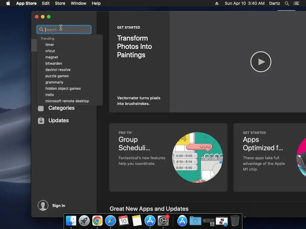Click the Updates download arrow icon
Viewport: 306px width, 229px height.
41,120
